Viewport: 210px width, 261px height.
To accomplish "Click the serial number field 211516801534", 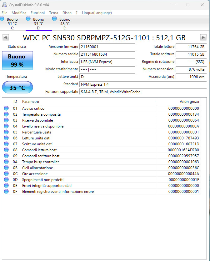I will tap(107, 54).
